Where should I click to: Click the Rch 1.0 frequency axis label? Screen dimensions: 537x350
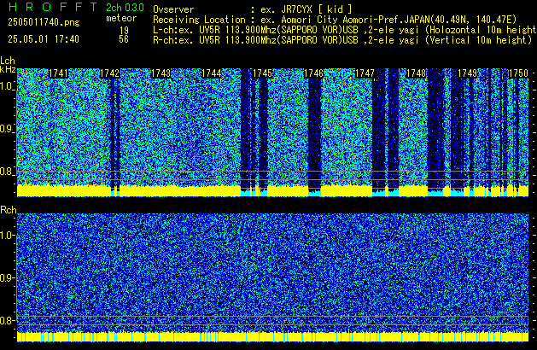7,236
